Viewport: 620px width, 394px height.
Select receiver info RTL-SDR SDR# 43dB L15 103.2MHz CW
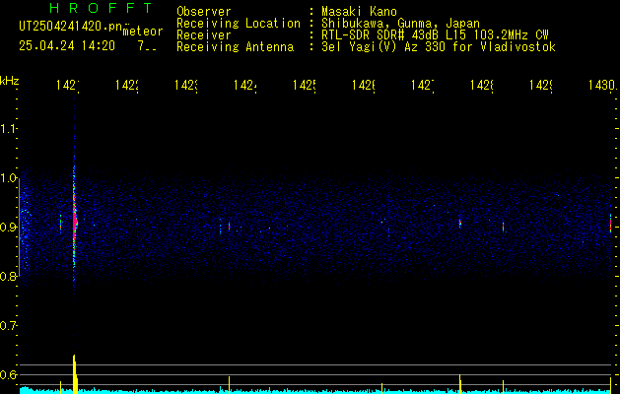pos(435,35)
